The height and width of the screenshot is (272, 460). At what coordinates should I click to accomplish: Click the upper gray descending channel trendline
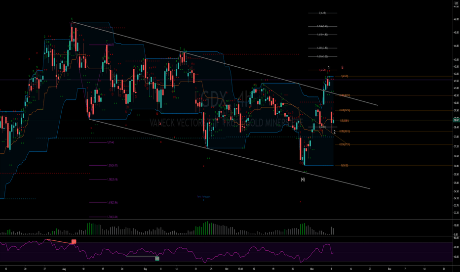(225, 63)
